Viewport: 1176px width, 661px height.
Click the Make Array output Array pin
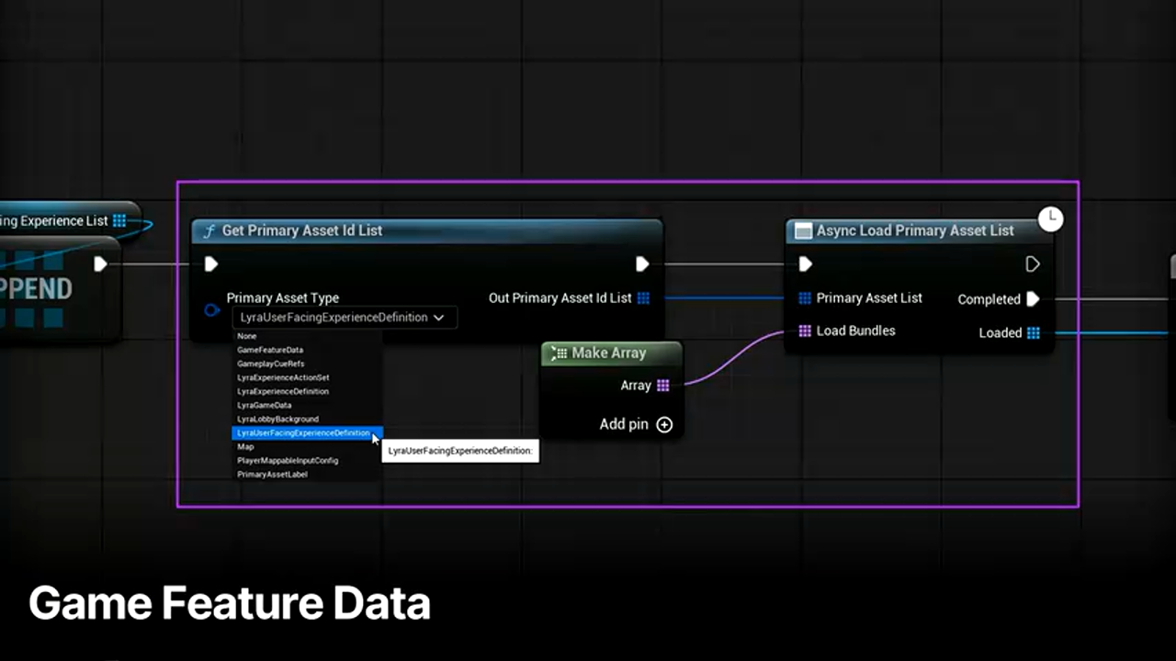663,386
